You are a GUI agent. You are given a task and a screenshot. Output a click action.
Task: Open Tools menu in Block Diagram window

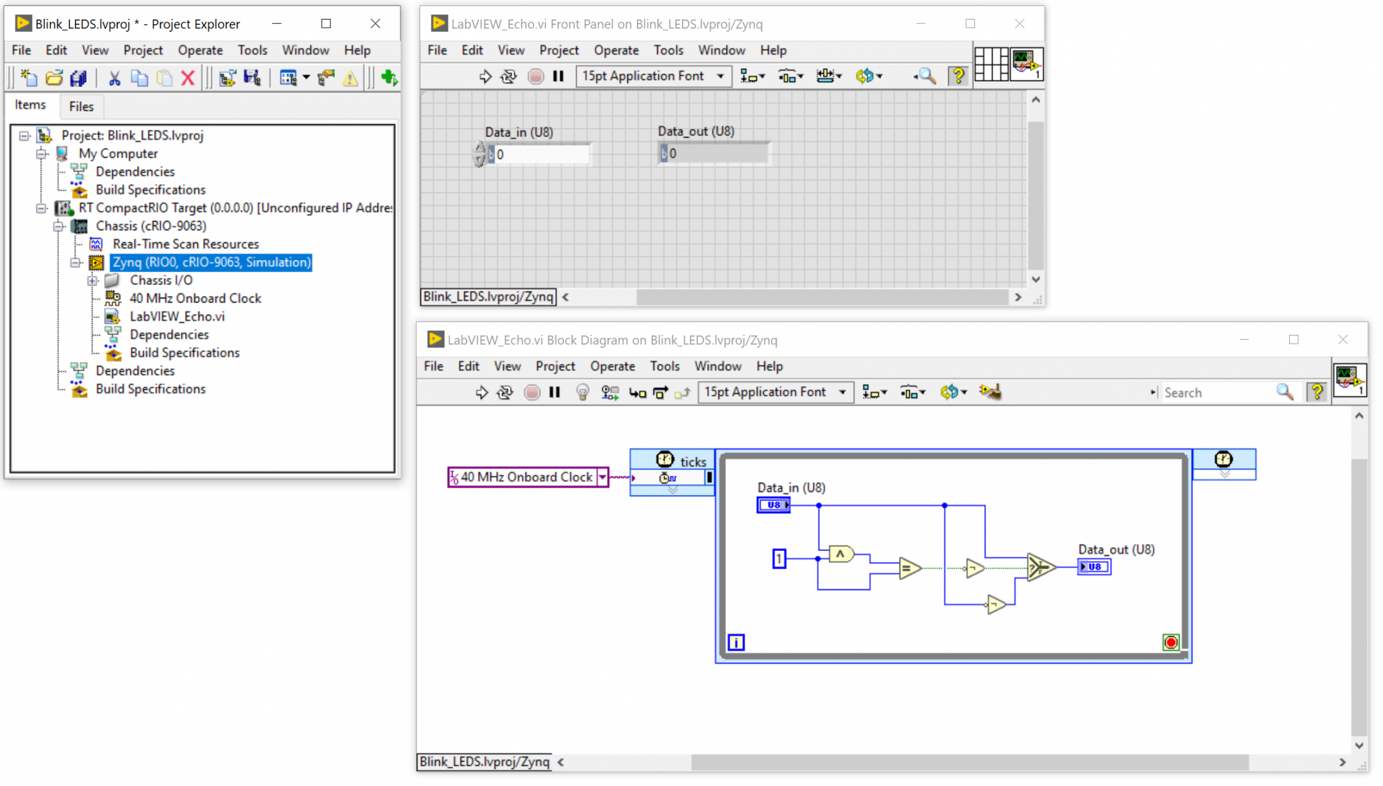click(664, 367)
